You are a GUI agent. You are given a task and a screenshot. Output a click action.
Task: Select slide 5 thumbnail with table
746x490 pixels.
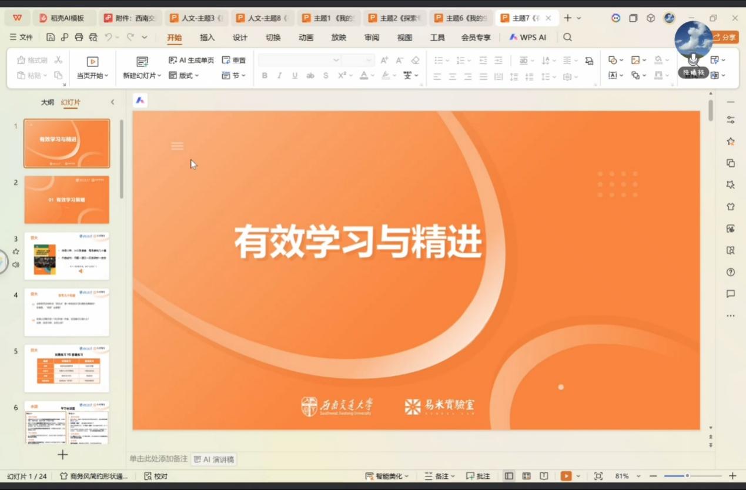tap(66, 368)
